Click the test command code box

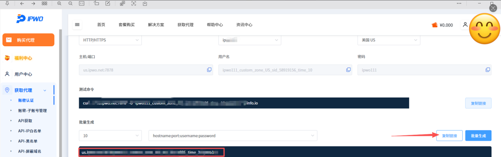point(244,103)
